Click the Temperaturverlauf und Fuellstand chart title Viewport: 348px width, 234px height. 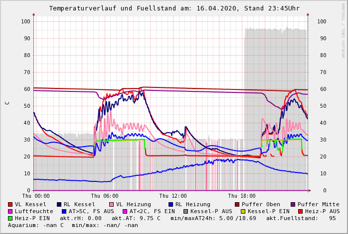[174, 8]
